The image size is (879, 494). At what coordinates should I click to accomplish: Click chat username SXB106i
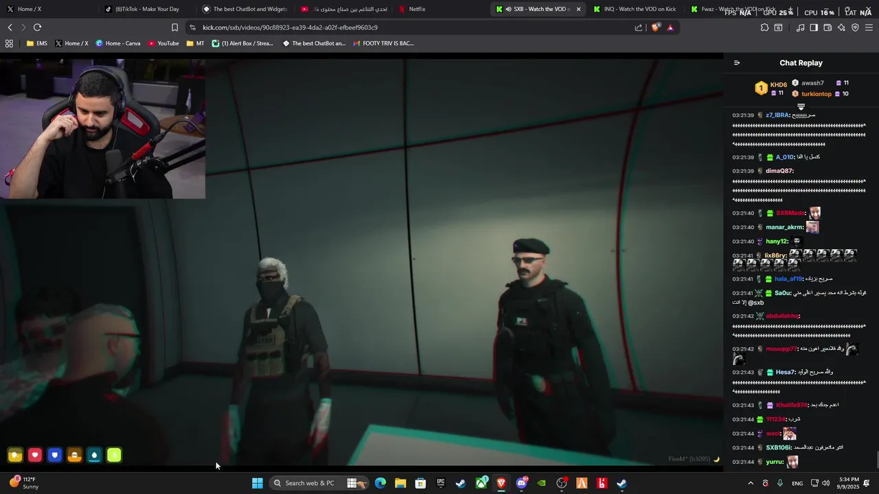click(x=779, y=447)
